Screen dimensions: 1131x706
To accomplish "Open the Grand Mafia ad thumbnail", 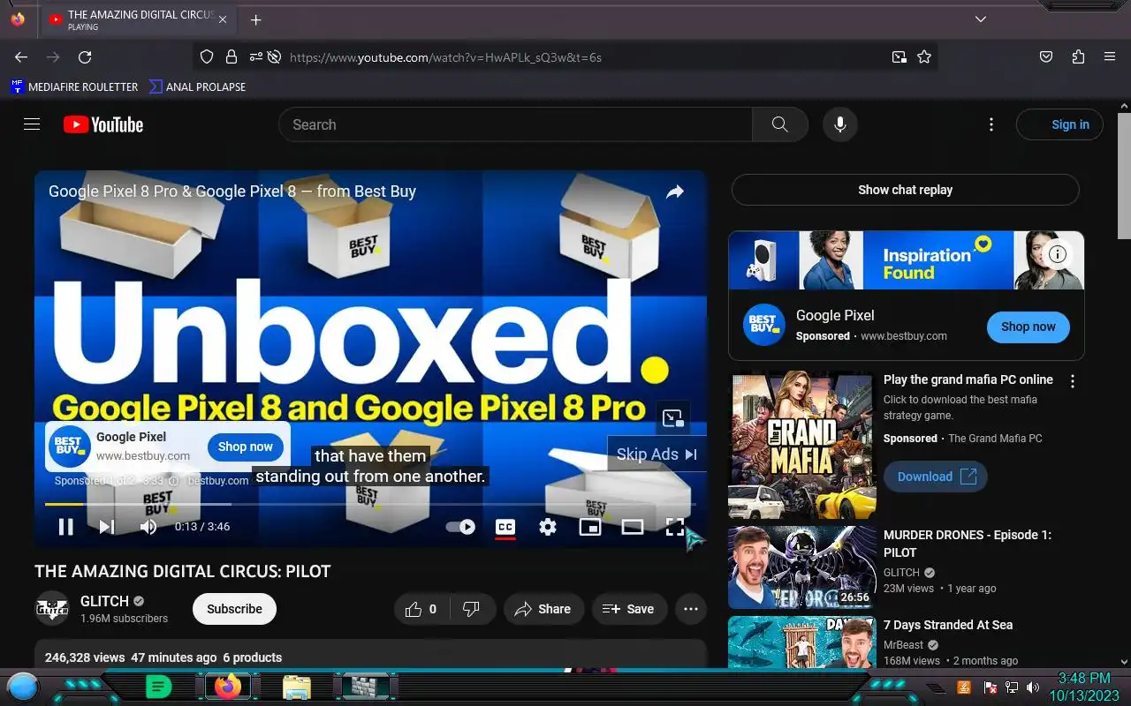I will [802, 445].
